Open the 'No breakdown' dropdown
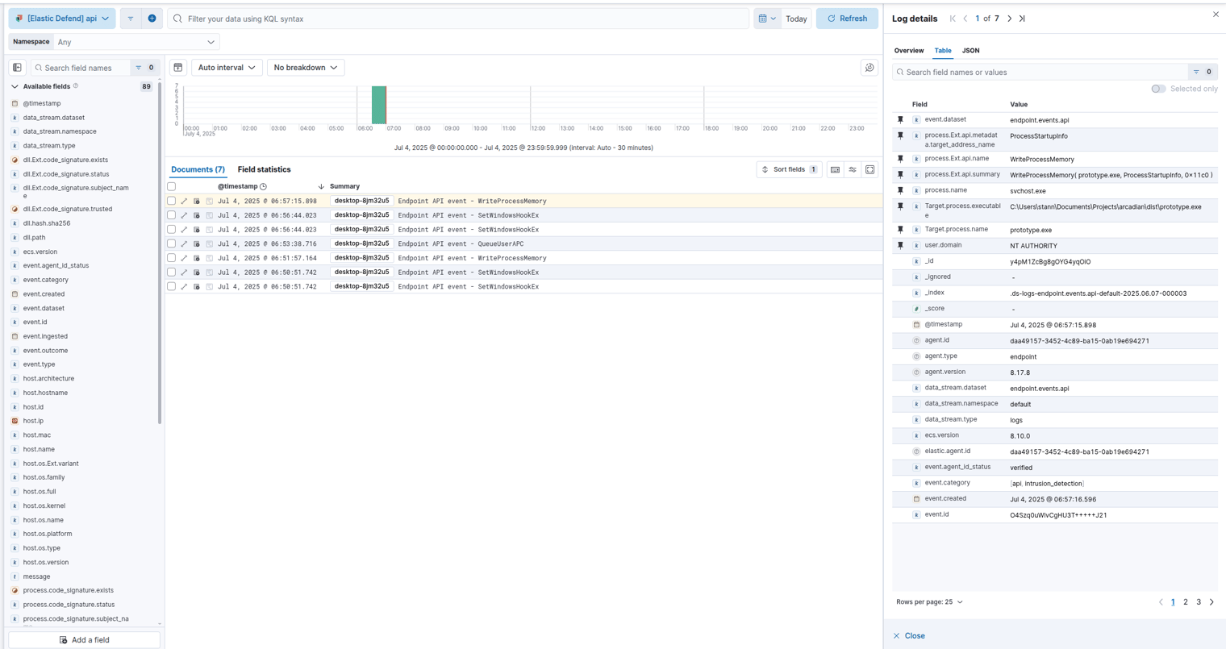1226x649 pixels. (305, 68)
